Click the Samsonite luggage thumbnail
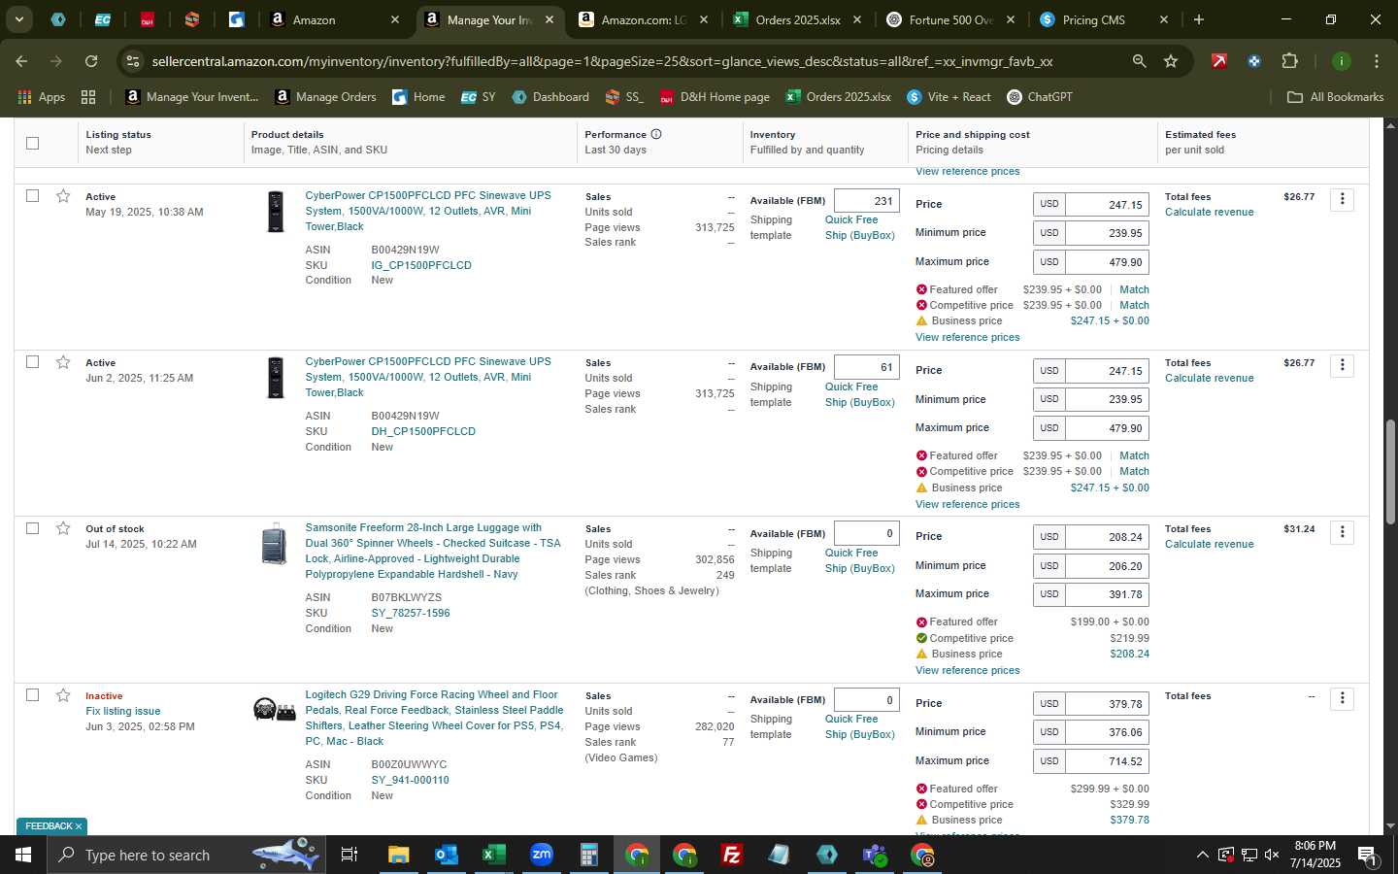 pyautogui.click(x=275, y=544)
